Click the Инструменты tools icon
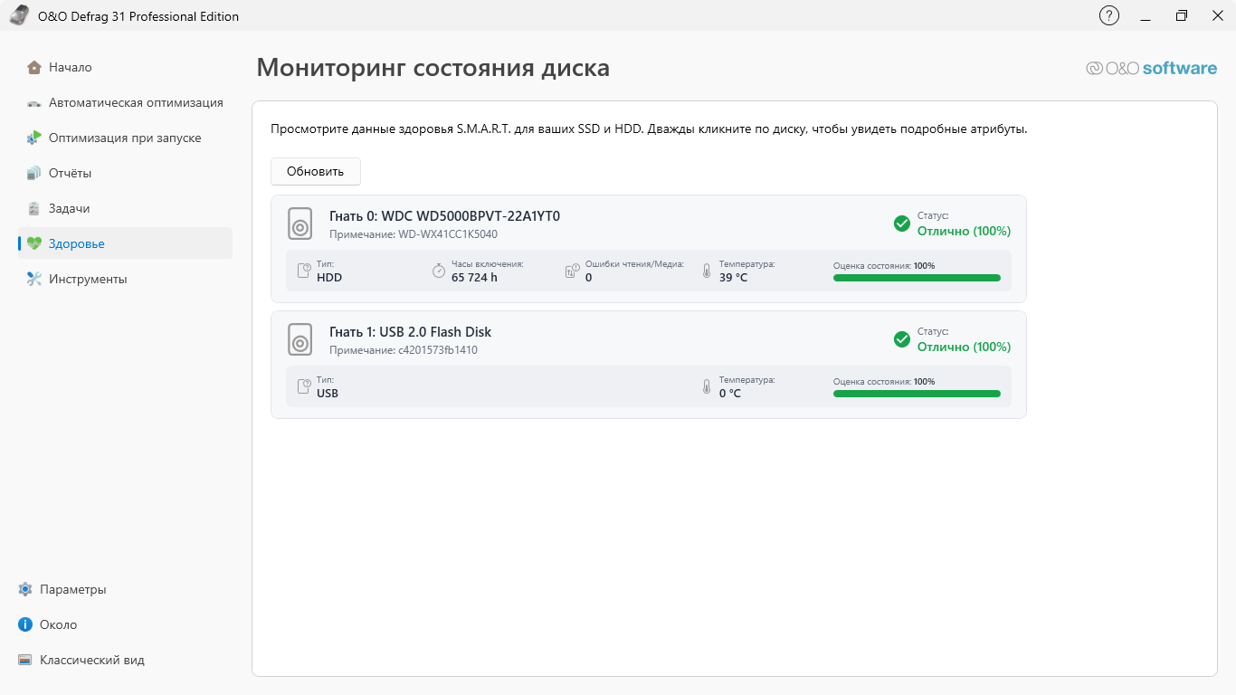The image size is (1236, 695). 34,279
